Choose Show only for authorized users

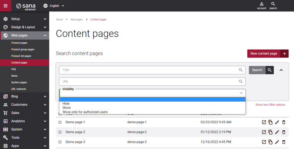[x=152, y=112]
